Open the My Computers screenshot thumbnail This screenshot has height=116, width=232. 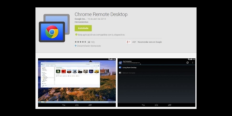tap(156, 82)
